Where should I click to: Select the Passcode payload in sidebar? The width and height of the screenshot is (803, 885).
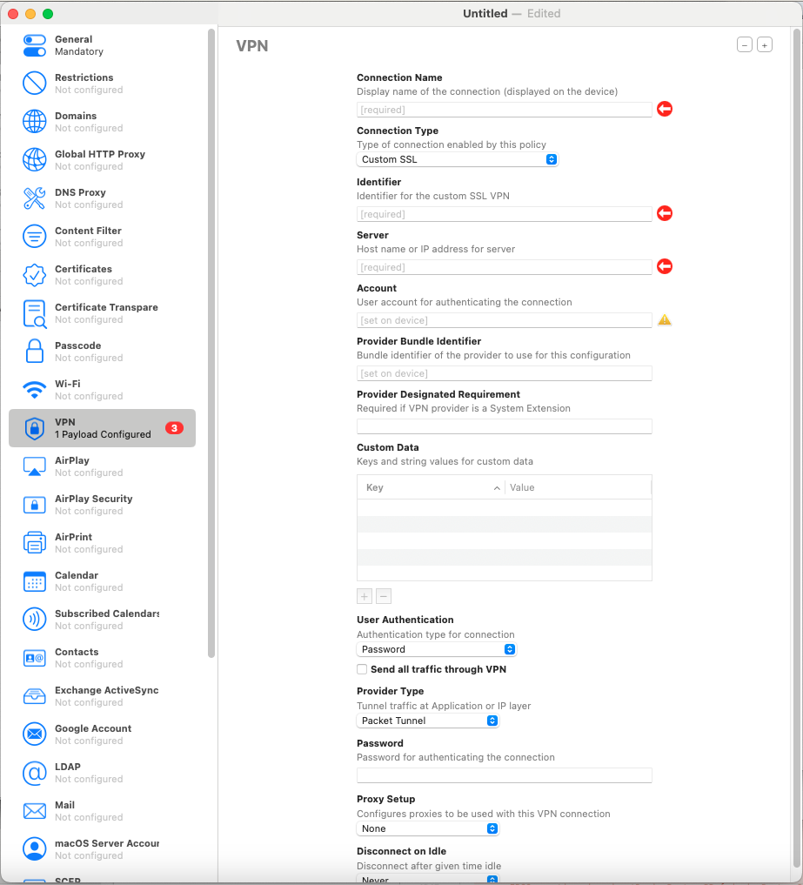click(x=36, y=351)
